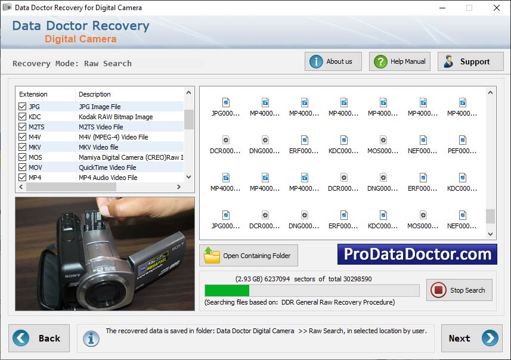Click the Open Containing Folder button

tap(249, 255)
